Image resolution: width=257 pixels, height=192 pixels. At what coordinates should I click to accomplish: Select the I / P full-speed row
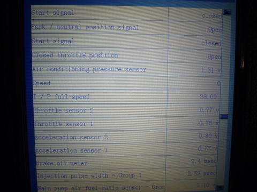(126, 97)
